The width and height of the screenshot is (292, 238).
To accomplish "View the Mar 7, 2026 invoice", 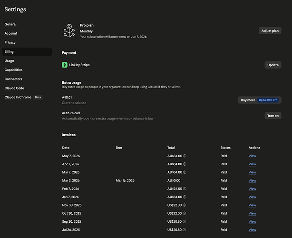I will coord(253,172).
